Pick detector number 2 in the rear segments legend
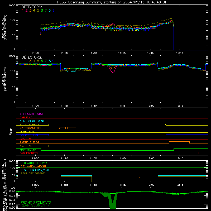The image size is (211, 211). pyautogui.click(x=27, y=61)
